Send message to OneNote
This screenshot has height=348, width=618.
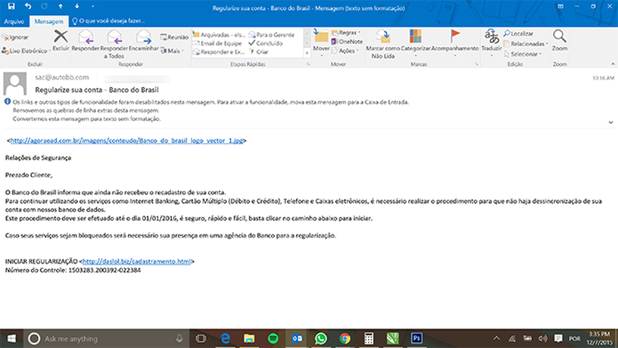click(x=347, y=41)
